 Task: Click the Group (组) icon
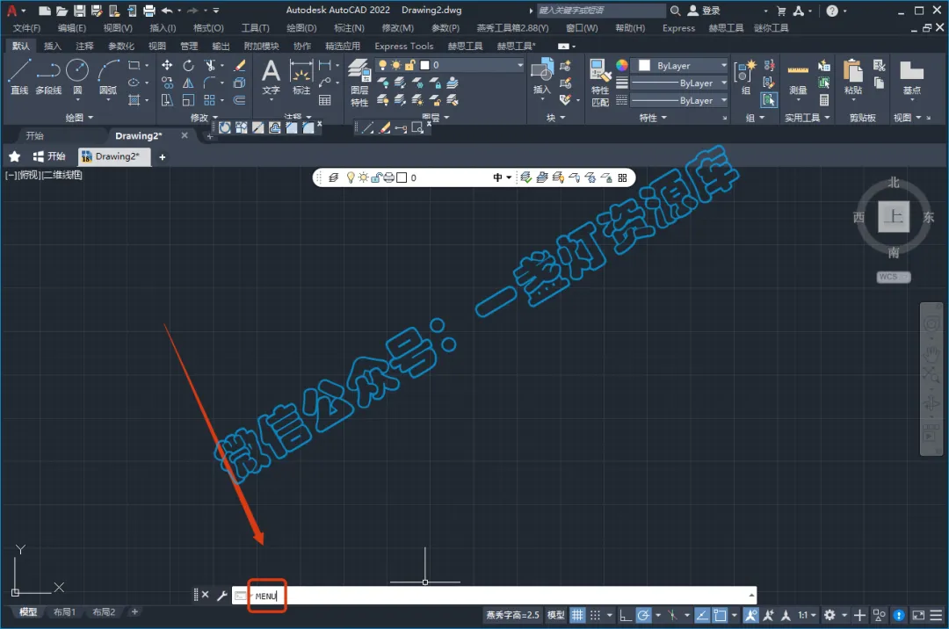[745, 77]
